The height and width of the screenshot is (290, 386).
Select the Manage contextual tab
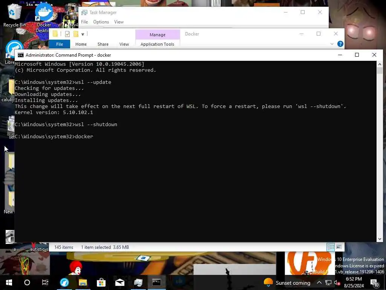158,35
